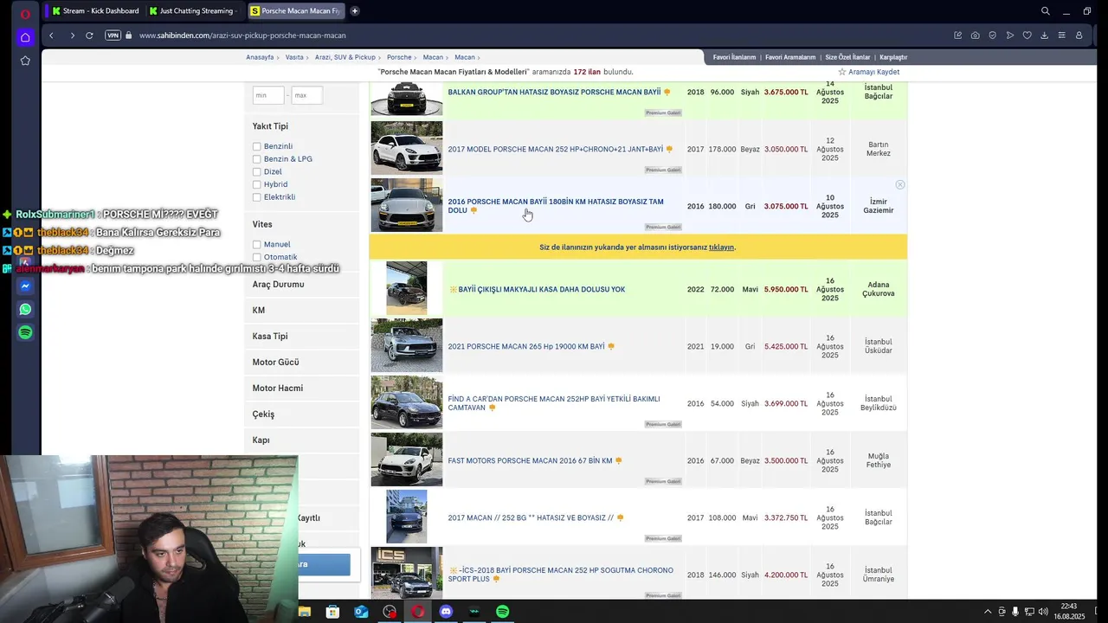
Task: Click the Porsche breadcrumb link
Action: pos(399,57)
